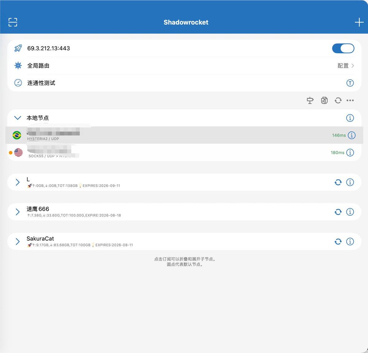
Task: Open the 配置 configuration link
Action: click(343, 66)
